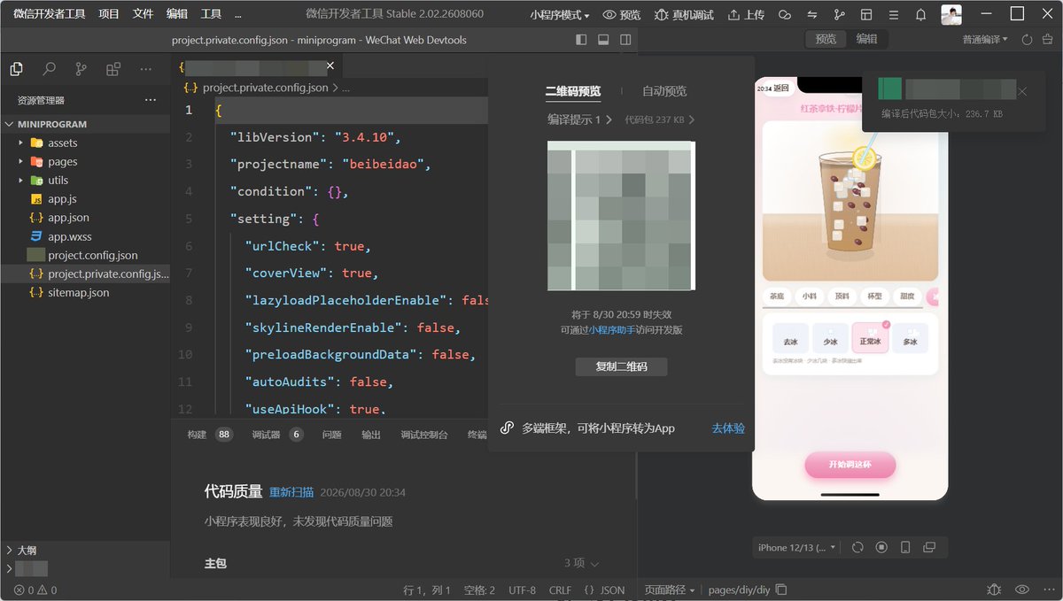Click the 复制二维码 button

(x=621, y=366)
